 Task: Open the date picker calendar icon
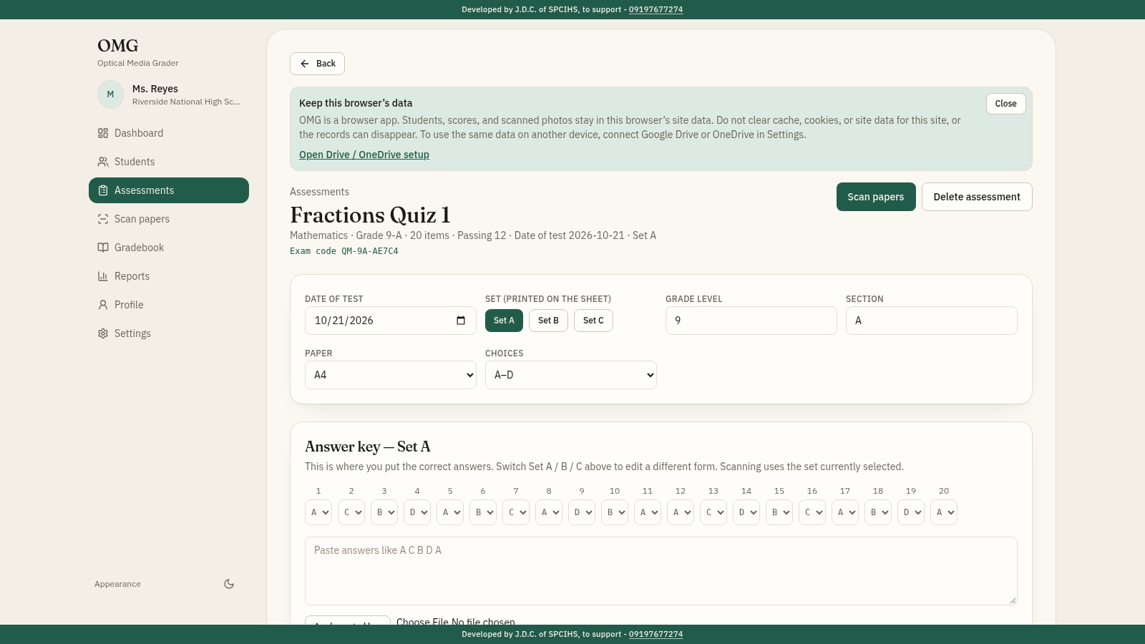(x=461, y=321)
